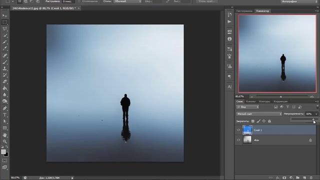This screenshot has width=320, height=180.
Task: Link layers chain icon
Action: (270, 178)
